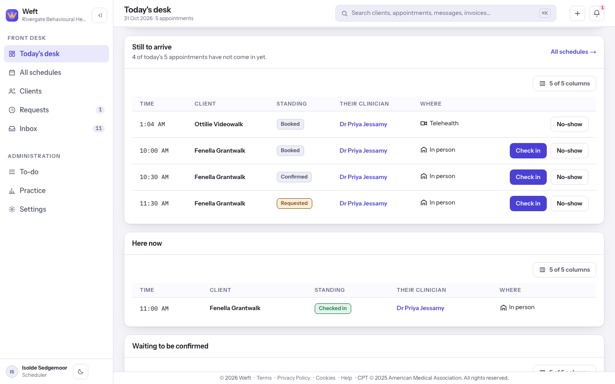
Task: Select client name Ottilie Videowalk
Action: pyautogui.click(x=219, y=124)
